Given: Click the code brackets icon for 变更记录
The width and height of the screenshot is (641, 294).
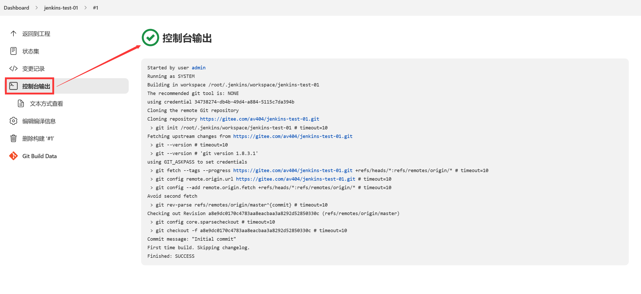Looking at the screenshot, I should [13, 69].
